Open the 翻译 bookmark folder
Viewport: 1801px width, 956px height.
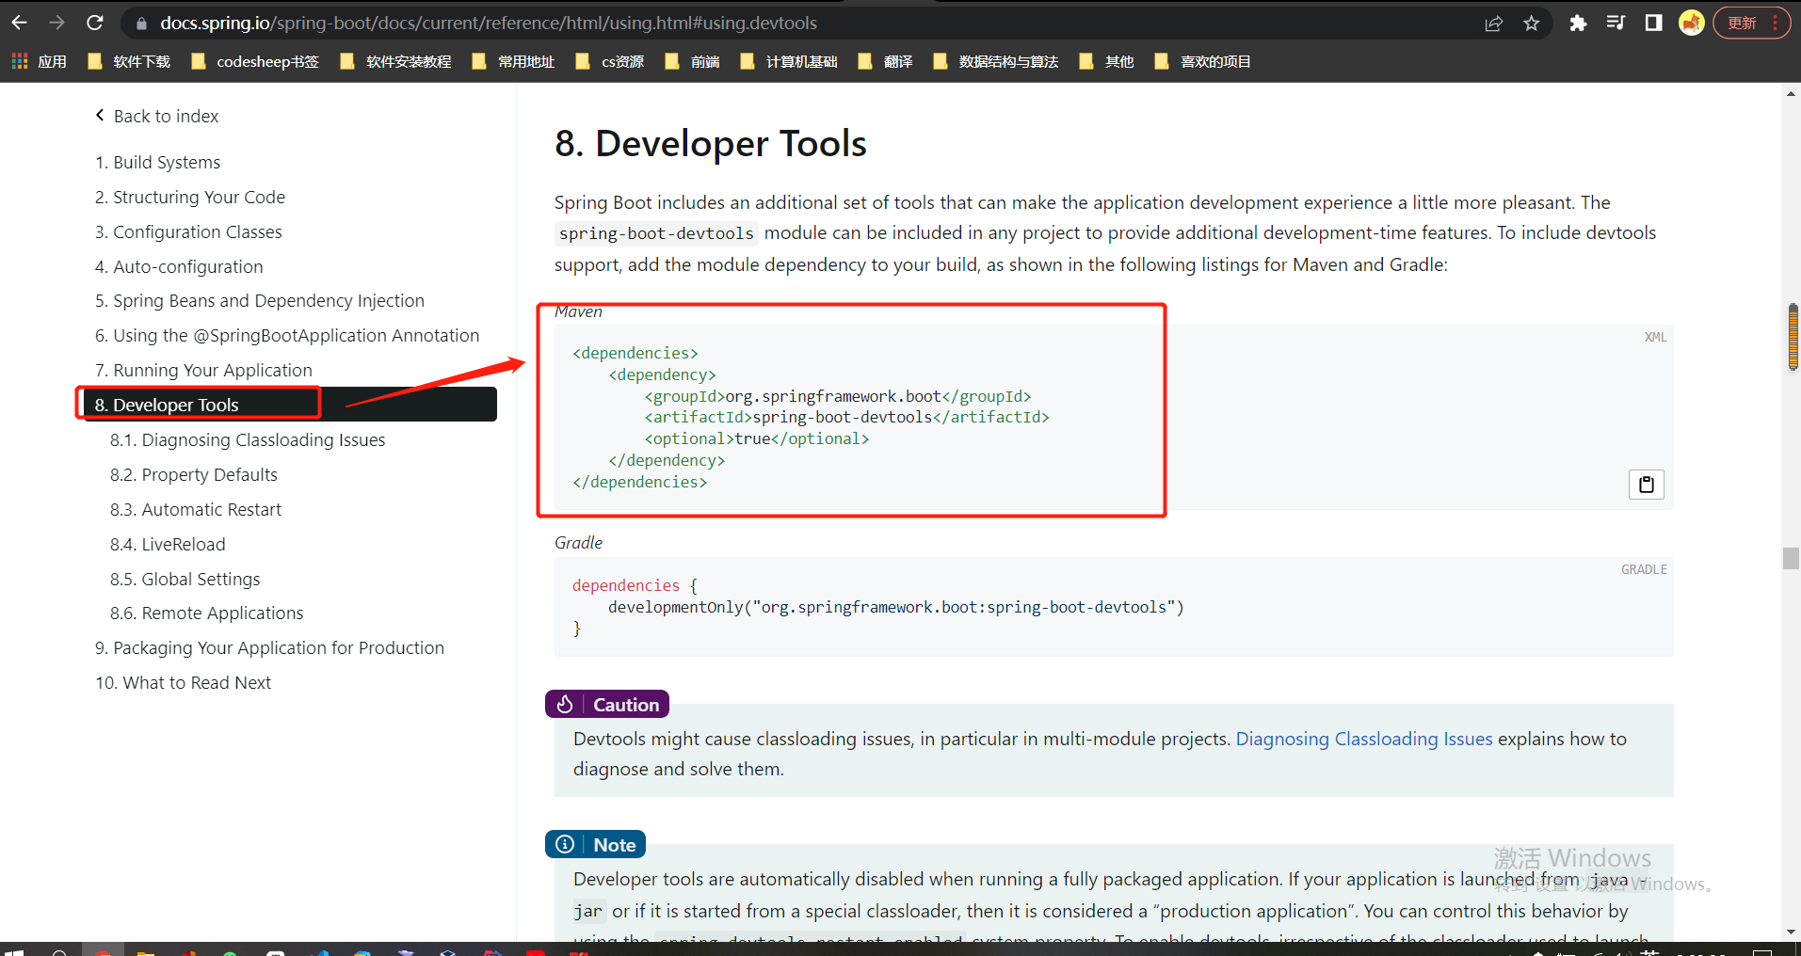click(x=886, y=62)
